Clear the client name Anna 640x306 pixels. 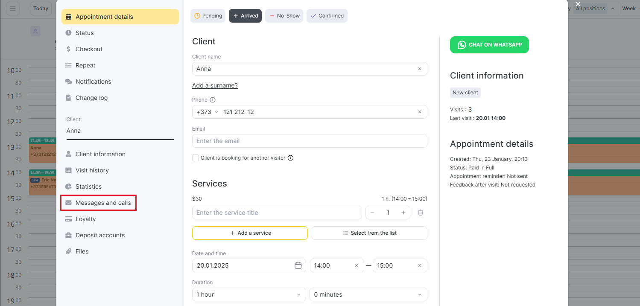pyautogui.click(x=419, y=69)
